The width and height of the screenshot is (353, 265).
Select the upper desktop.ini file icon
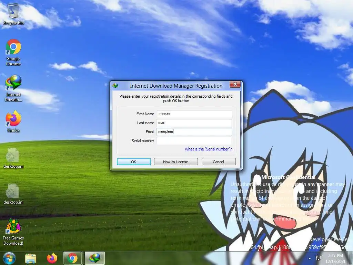pyautogui.click(x=13, y=158)
